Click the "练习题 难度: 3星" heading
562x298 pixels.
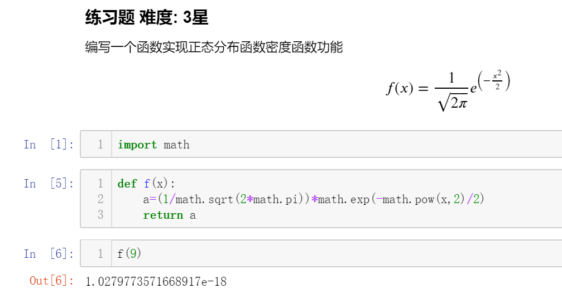coord(147,18)
